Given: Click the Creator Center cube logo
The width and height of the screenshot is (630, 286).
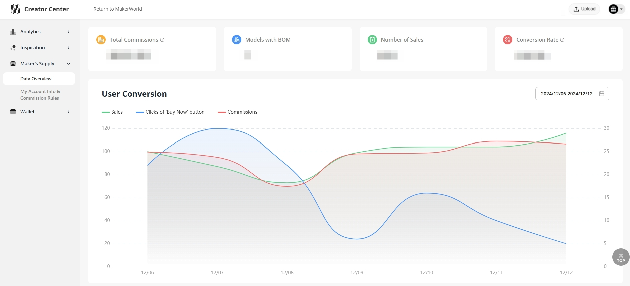Looking at the screenshot, I should pyautogui.click(x=15, y=9).
